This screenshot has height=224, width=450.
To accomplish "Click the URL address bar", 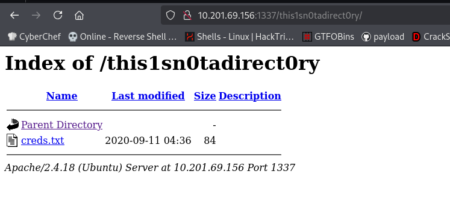I will coord(316,15).
